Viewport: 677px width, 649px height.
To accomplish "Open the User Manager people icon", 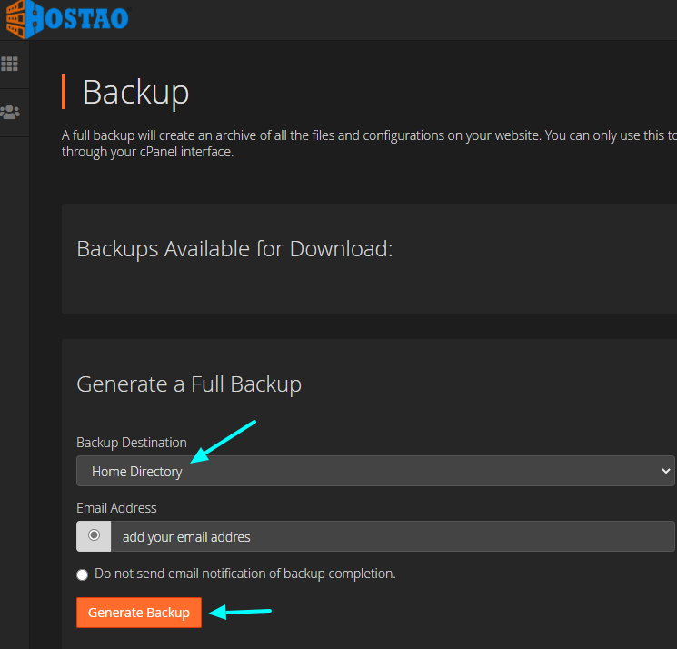I will 10,113.
